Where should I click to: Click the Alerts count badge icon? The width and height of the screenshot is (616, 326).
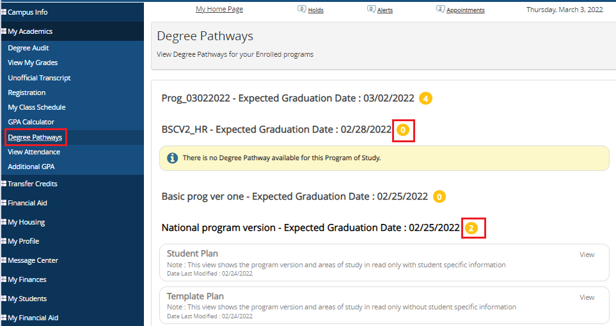click(x=371, y=9)
